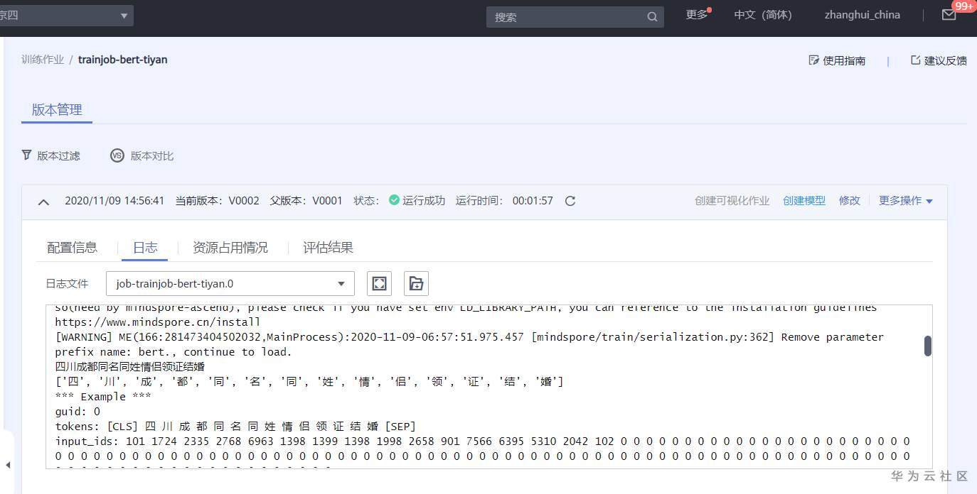977x494 pixels.
Task: Open zhanghui_china account menu
Action: 863,15
